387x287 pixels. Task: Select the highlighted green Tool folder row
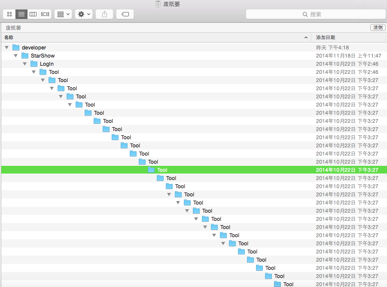click(194, 170)
